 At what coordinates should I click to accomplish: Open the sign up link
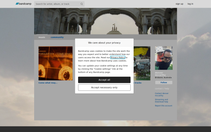click(x=179, y=4)
